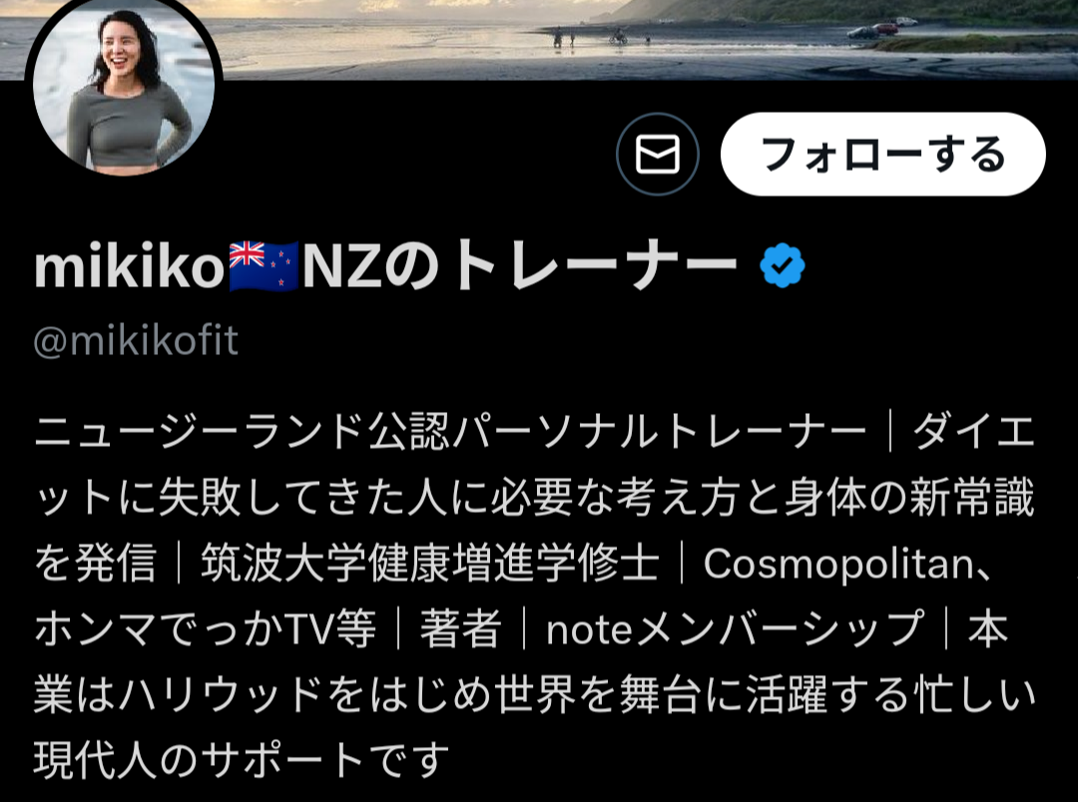
Task: Click the display name text mikiko
Action: [129, 266]
